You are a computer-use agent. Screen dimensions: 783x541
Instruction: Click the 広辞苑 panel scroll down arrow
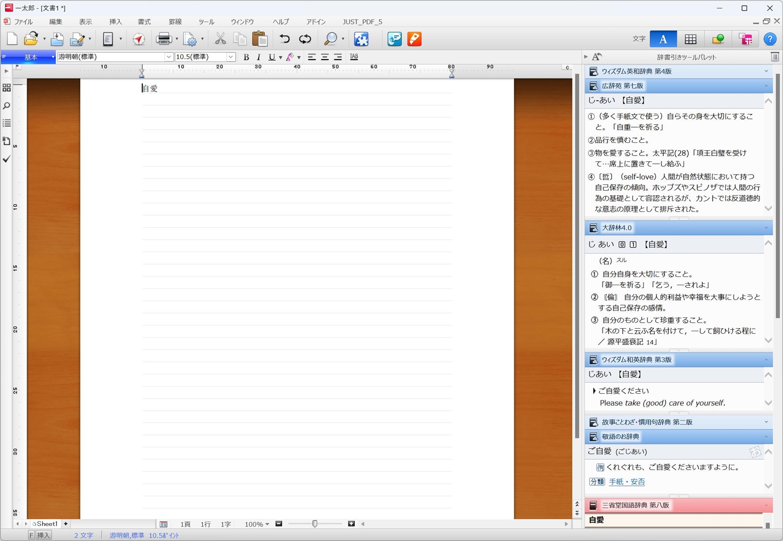click(768, 208)
